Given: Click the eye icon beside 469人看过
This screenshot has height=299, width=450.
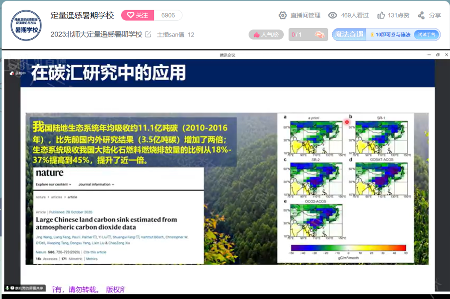Looking at the screenshot, I should point(333,15).
